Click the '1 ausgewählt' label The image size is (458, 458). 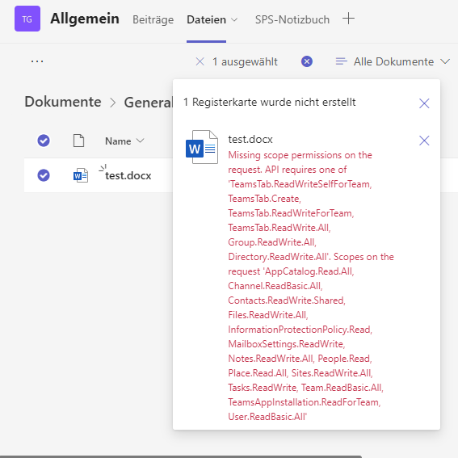(245, 62)
